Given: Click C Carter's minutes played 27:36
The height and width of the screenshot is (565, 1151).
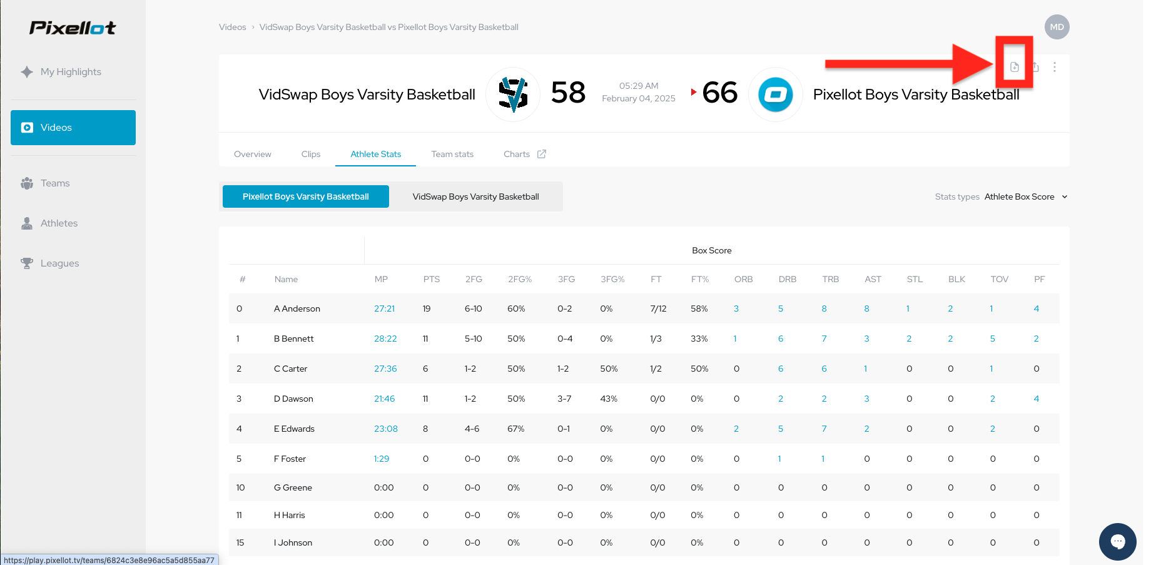Looking at the screenshot, I should tap(385, 369).
